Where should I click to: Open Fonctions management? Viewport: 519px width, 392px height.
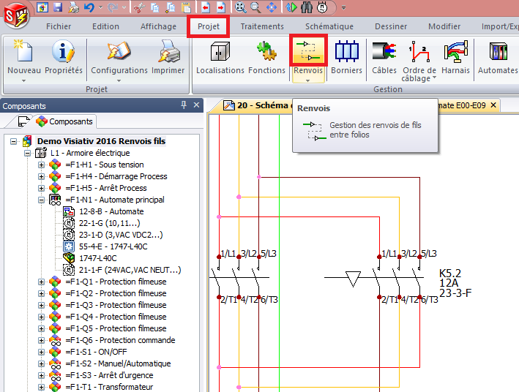(266, 56)
